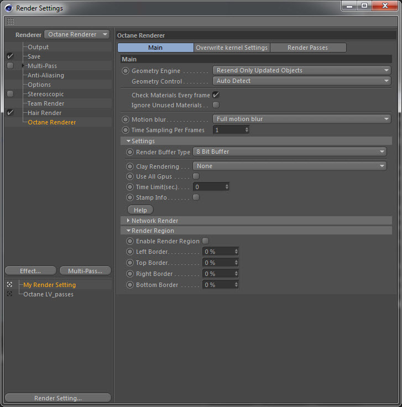Click the Effect... button
Screen dimensions: 402x407
coord(30,271)
